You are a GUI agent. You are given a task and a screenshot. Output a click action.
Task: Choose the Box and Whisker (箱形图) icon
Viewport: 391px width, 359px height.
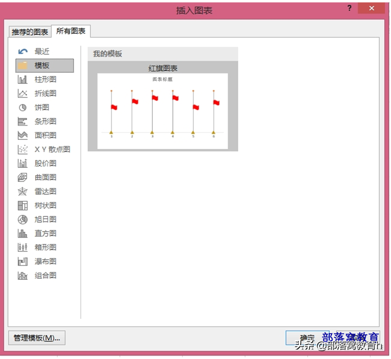point(23,247)
